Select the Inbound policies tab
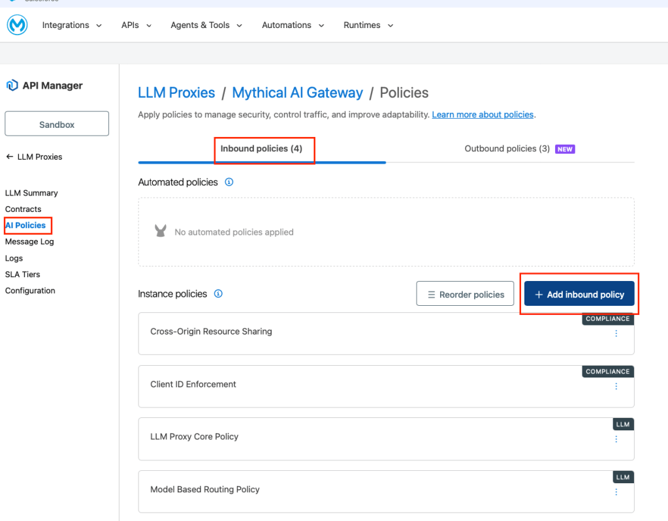668x521 pixels. tap(261, 149)
